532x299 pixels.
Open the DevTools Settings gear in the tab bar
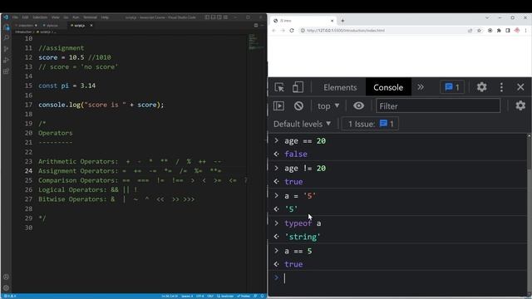[x=481, y=87]
